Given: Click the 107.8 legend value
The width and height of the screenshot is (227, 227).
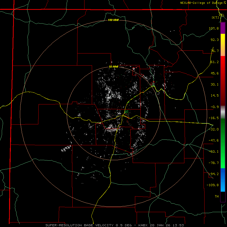Looking at the screenshot, I should [x=214, y=28].
